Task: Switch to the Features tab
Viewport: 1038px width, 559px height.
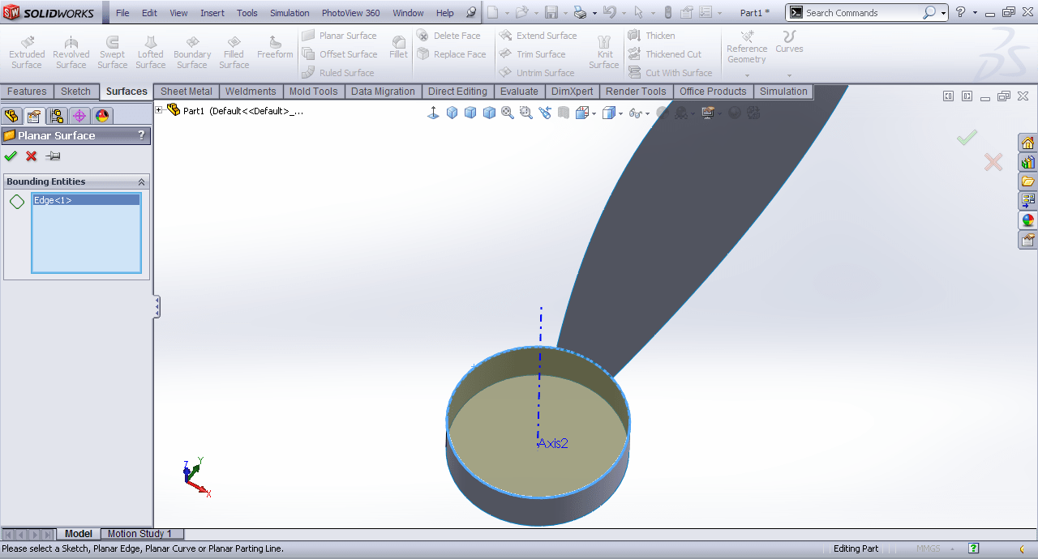Action: pos(27,92)
